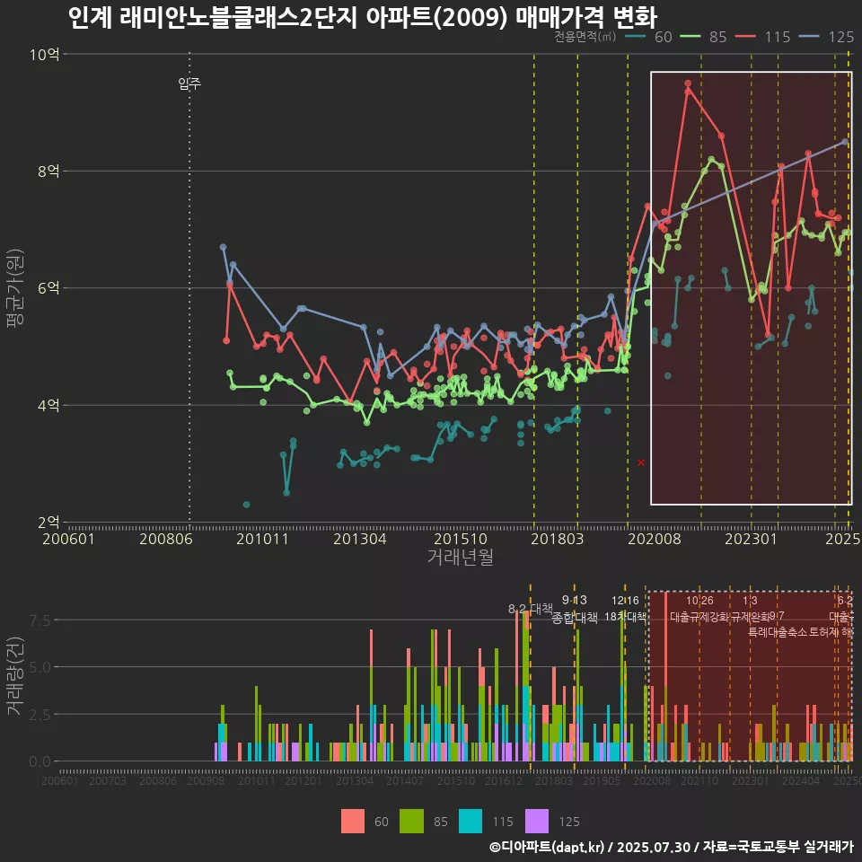This screenshot has width=862, height=862.
Task: Click the blue 125 line marker in top legend
Action: pos(809,37)
